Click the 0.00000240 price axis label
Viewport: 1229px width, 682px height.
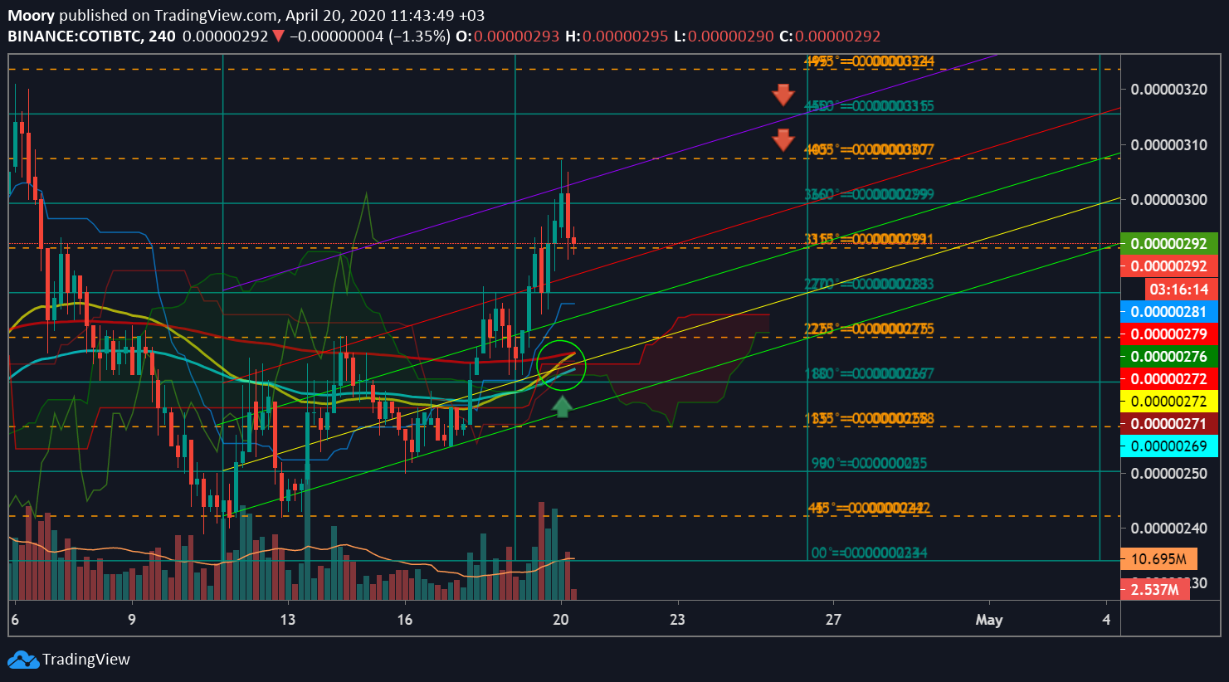pyautogui.click(x=1169, y=529)
